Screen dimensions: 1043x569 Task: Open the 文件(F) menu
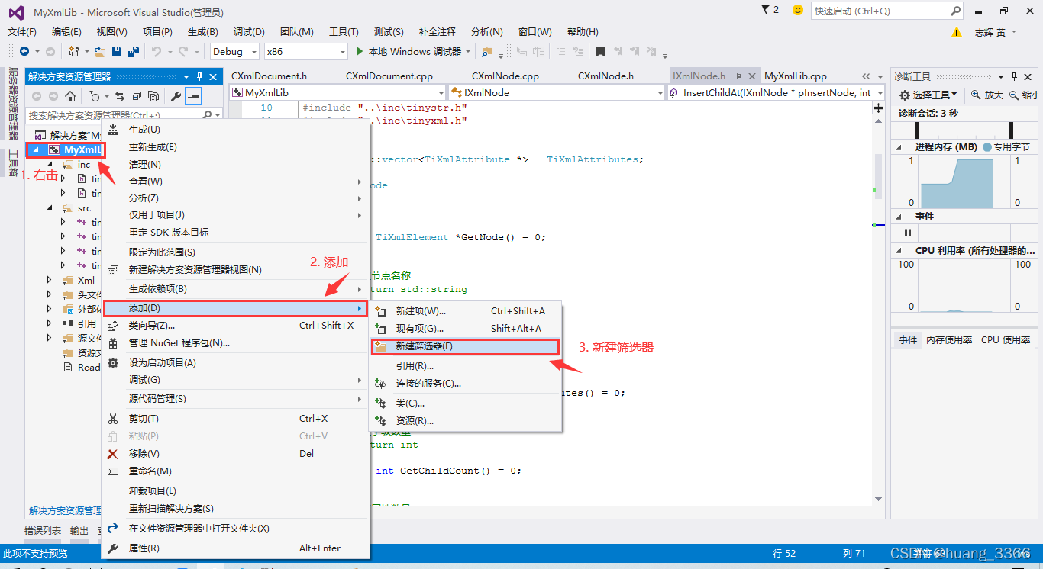pyautogui.click(x=22, y=31)
